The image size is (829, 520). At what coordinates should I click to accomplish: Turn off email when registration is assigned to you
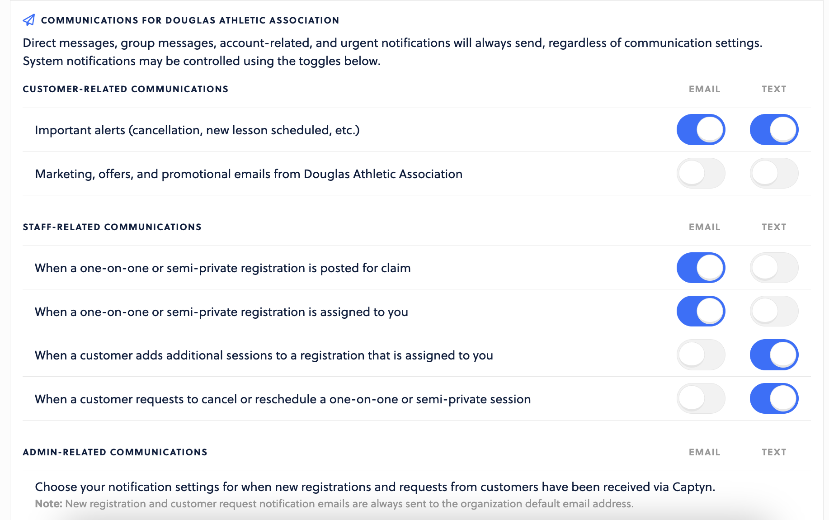pos(701,311)
